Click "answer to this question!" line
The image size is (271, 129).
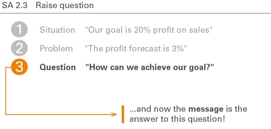tap(177, 119)
